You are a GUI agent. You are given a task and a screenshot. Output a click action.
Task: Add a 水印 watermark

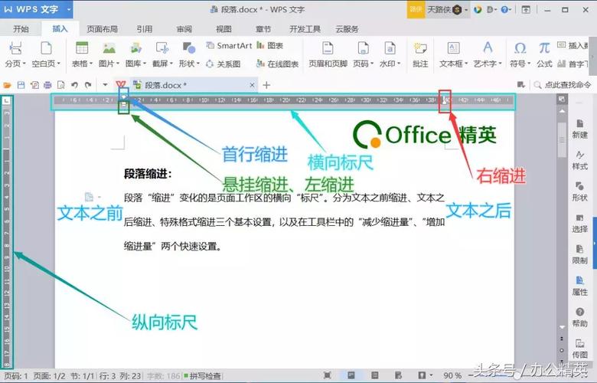390,54
